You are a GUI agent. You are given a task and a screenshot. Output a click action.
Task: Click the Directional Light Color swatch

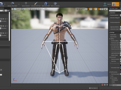120,45
